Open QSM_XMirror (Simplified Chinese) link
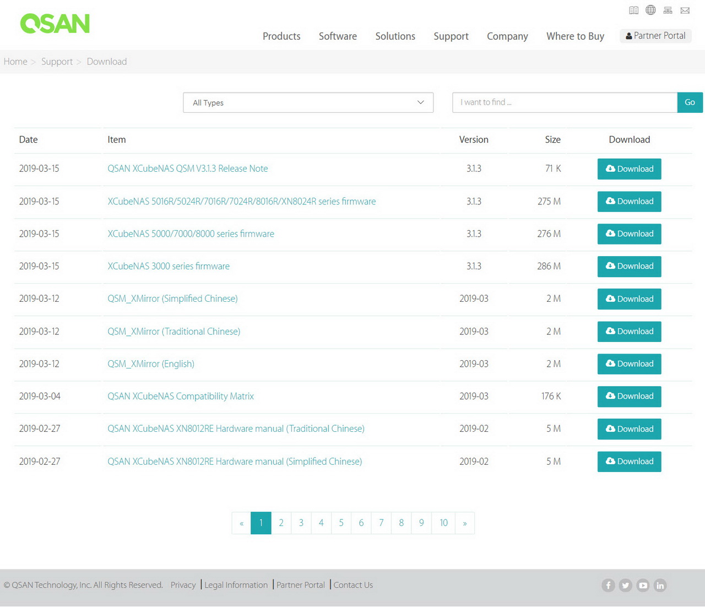 point(172,298)
